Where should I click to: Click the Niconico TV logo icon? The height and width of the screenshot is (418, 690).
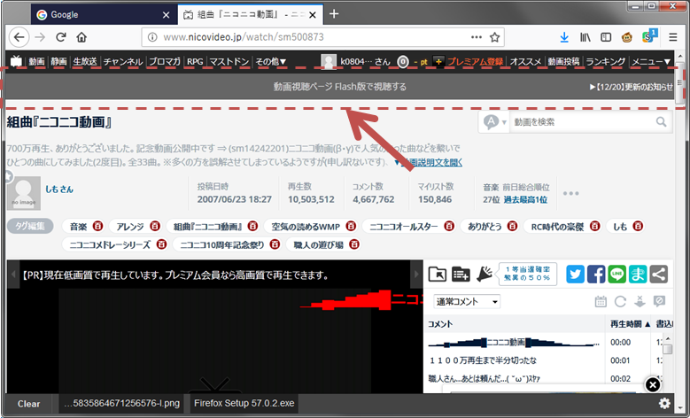pyautogui.click(x=16, y=61)
